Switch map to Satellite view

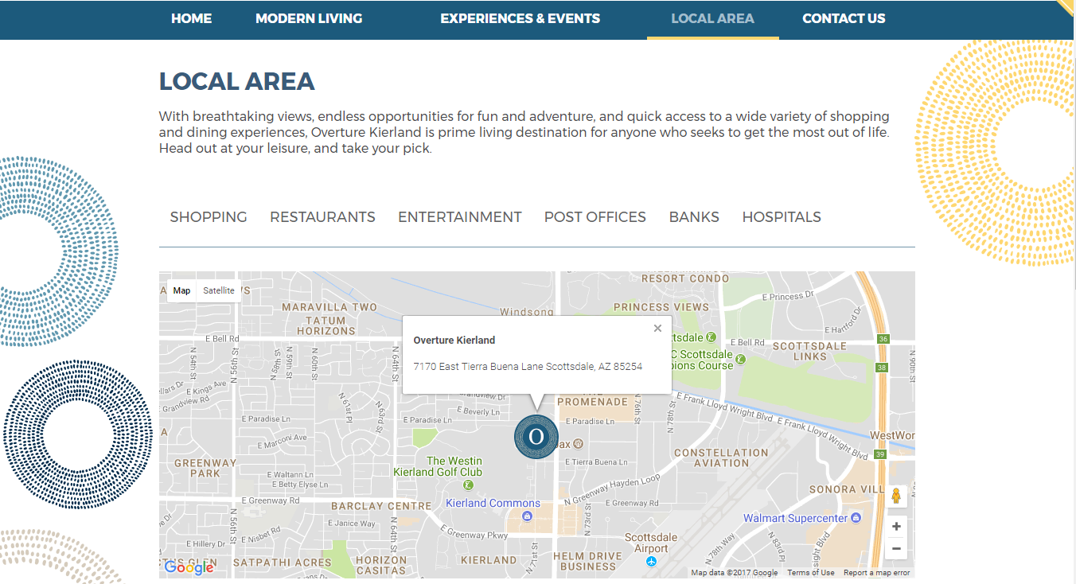point(219,290)
